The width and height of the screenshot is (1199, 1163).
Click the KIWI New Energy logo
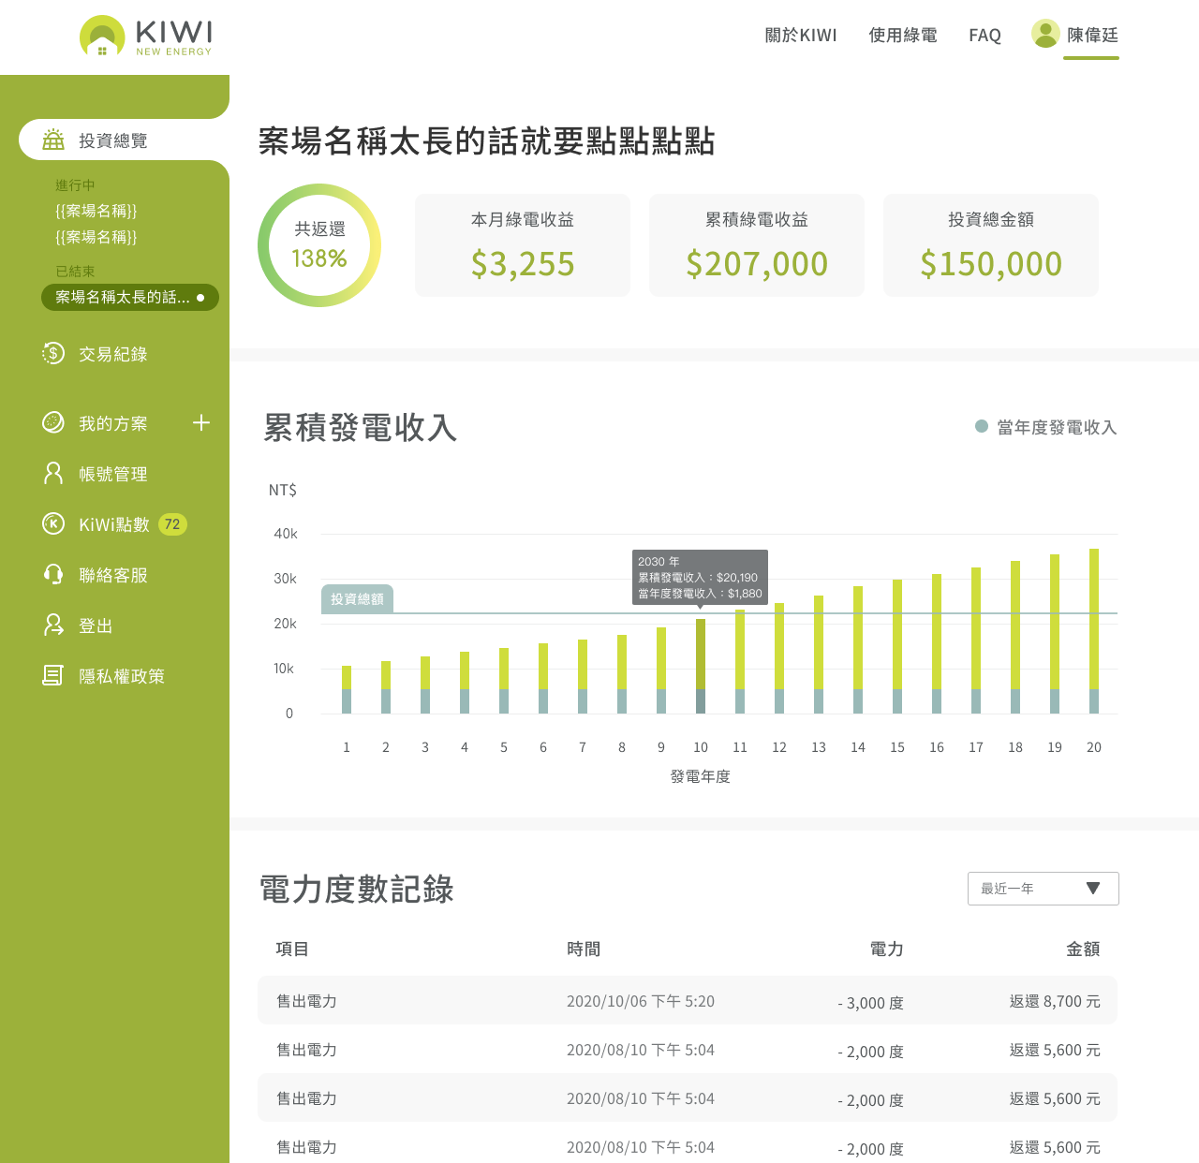pos(146,37)
